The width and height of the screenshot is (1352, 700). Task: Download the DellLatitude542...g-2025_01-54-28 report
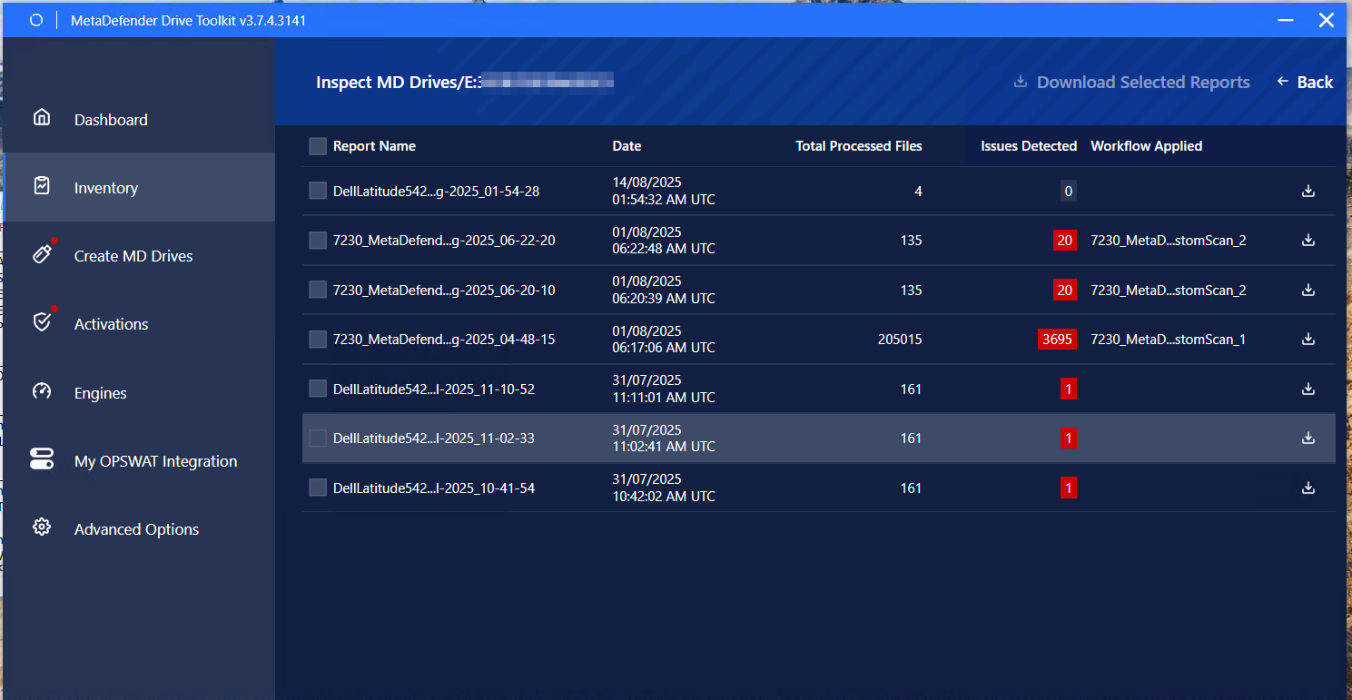1308,191
